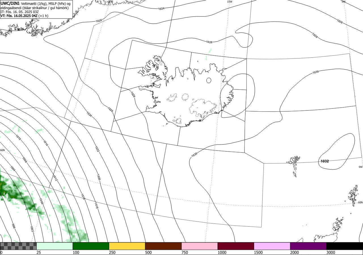363x255 pixels.
Task: Click the grey checkered 0–25 legend swatch
Action: coord(18,246)
